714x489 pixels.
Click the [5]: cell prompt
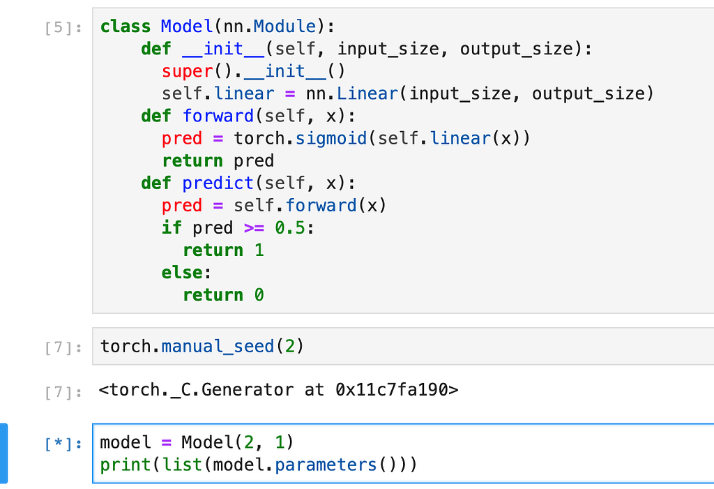tap(63, 28)
